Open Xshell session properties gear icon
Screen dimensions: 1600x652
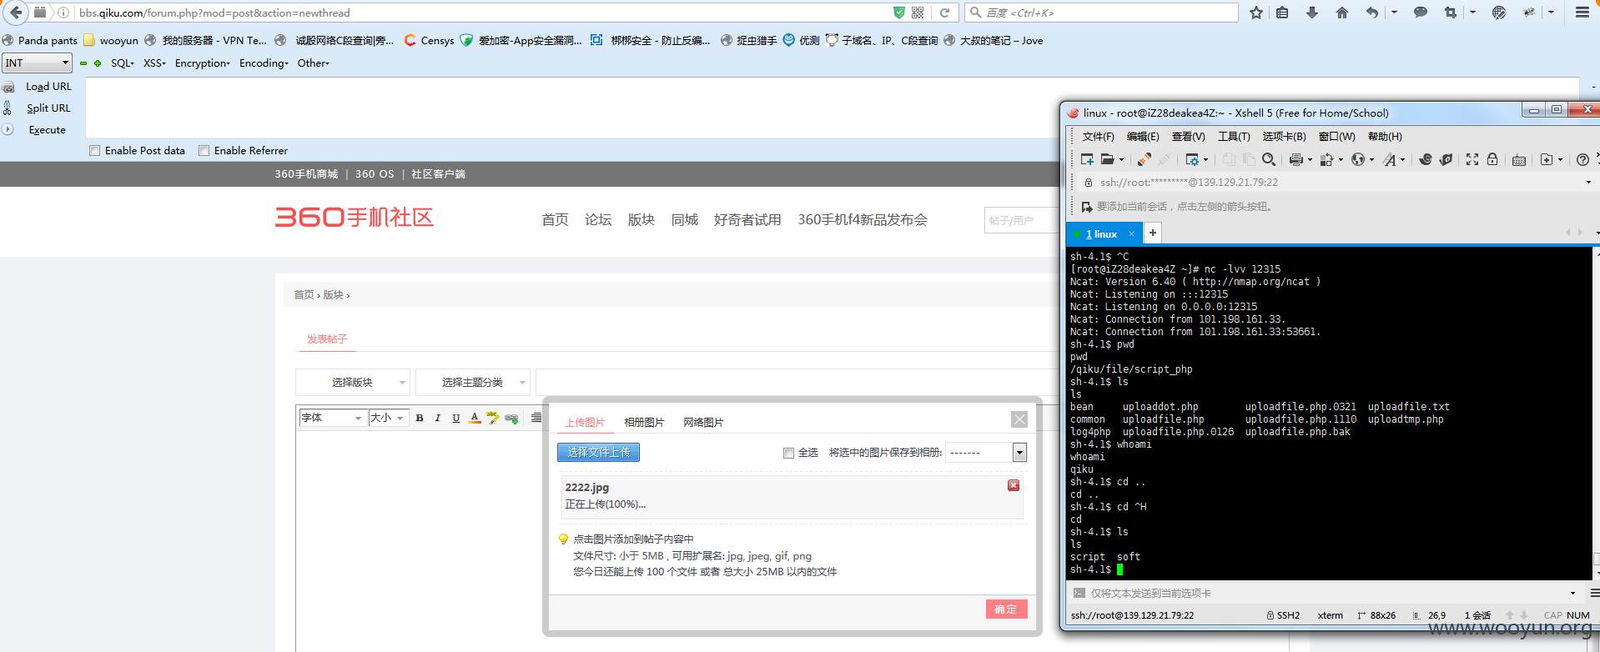1193,159
